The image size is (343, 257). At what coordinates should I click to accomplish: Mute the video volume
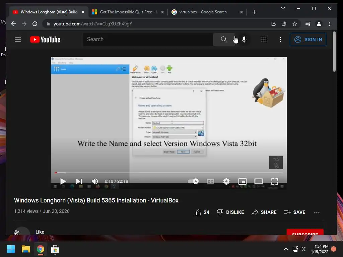coord(95,181)
